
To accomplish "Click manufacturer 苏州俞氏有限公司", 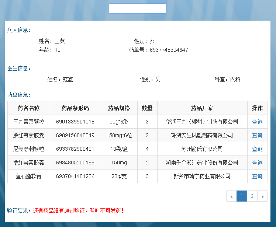I will coord(202,149).
